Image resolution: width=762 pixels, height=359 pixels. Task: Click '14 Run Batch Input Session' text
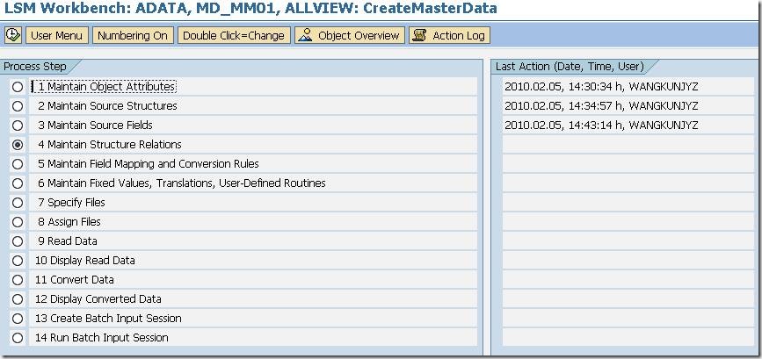(x=102, y=338)
